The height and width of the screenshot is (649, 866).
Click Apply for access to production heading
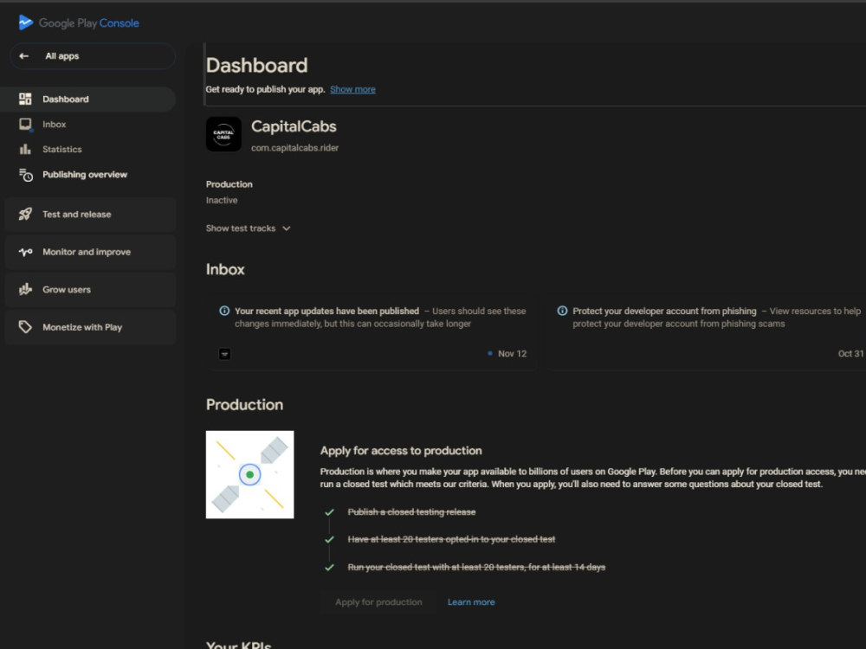pyautogui.click(x=401, y=451)
